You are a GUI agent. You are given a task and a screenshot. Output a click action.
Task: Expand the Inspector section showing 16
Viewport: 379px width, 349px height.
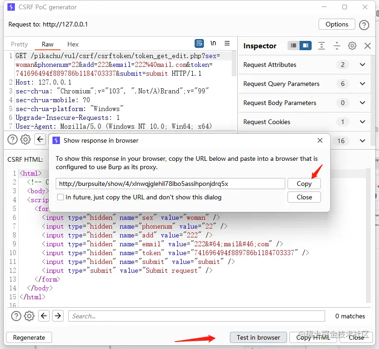click(x=362, y=141)
